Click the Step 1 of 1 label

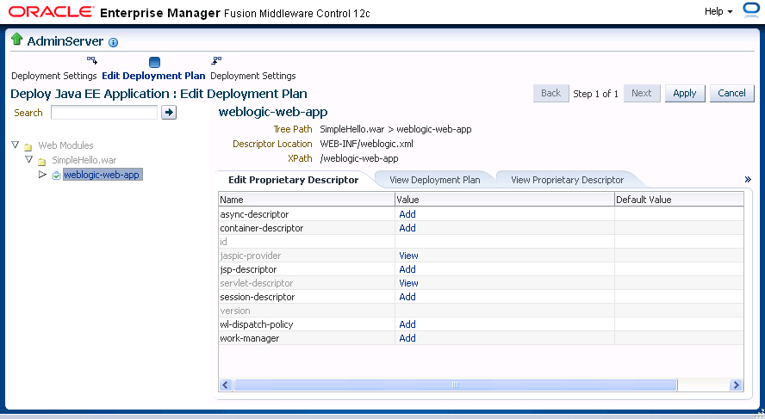(x=595, y=94)
